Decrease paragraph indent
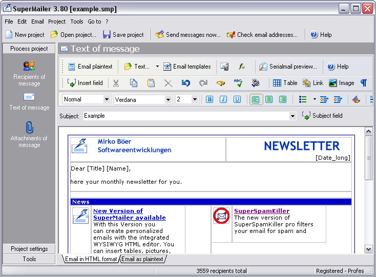The height and width of the screenshot is (277, 376). pos(324,99)
